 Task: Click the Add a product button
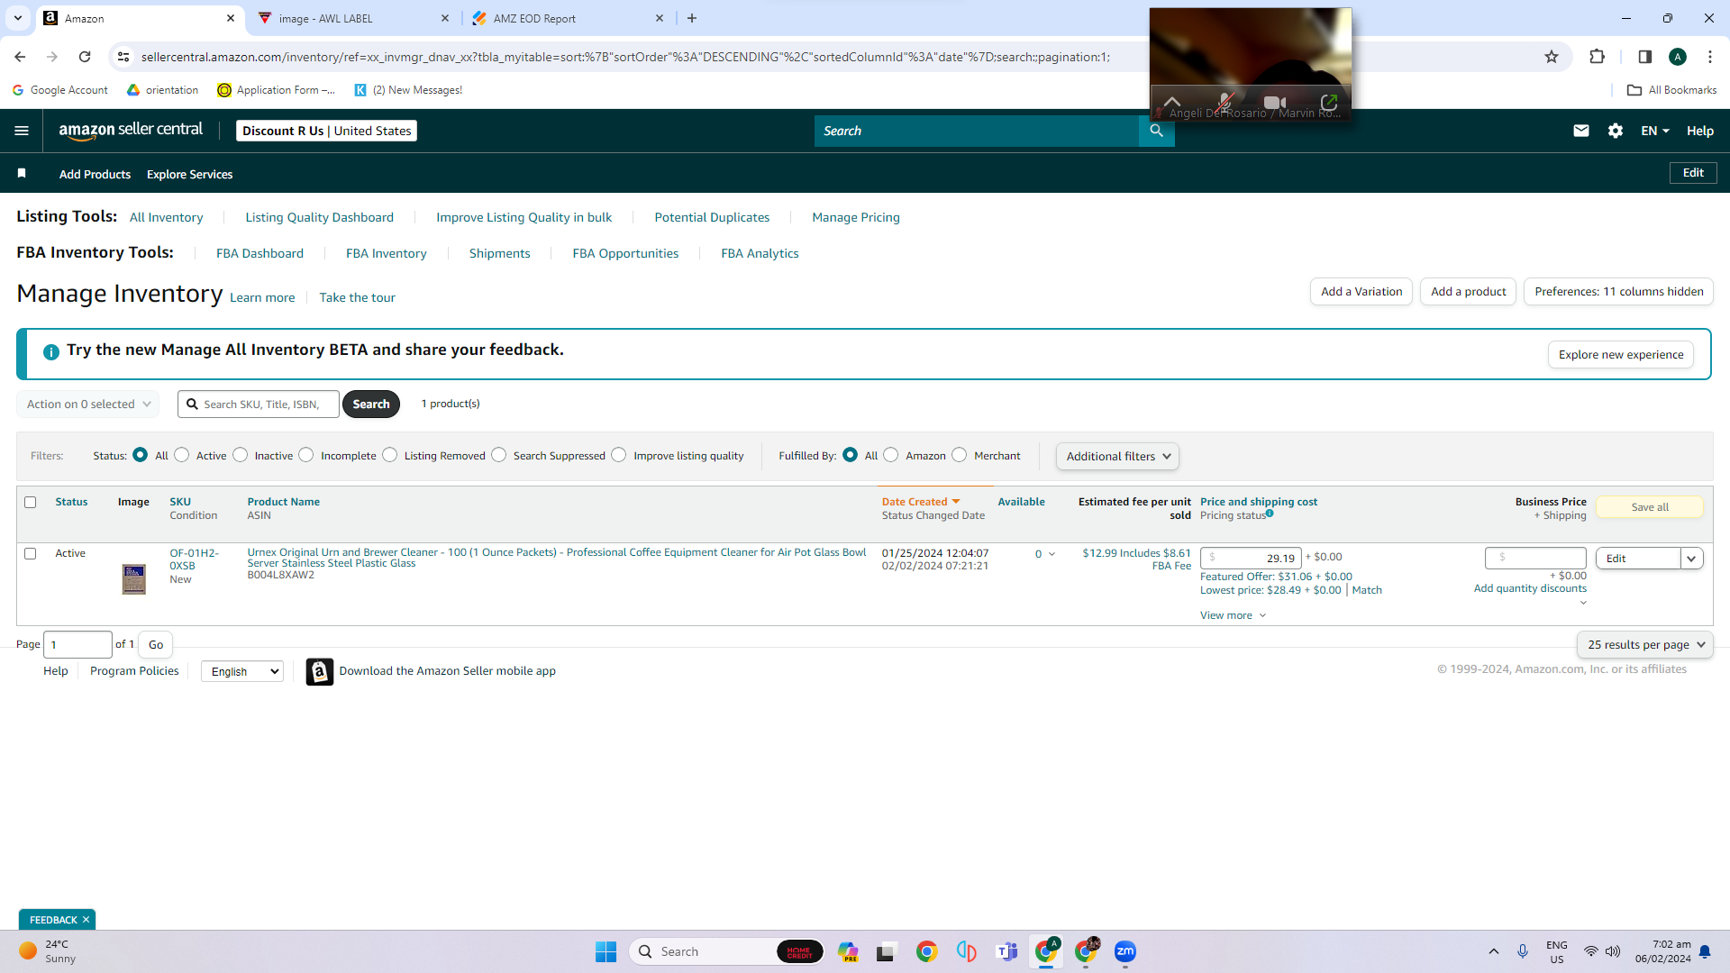(1468, 291)
